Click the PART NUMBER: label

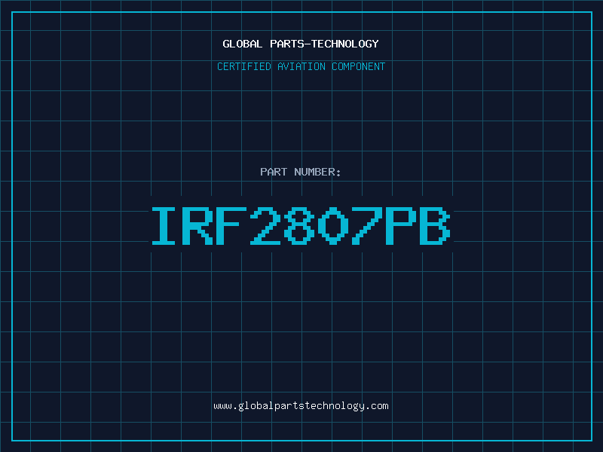coord(301,172)
